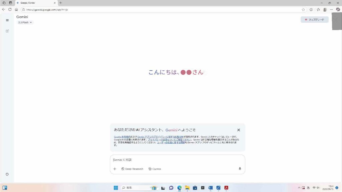Screen dimensions: 342x192
Task: Open the プライバシーの設定 link in the notice
Action: (169, 140)
